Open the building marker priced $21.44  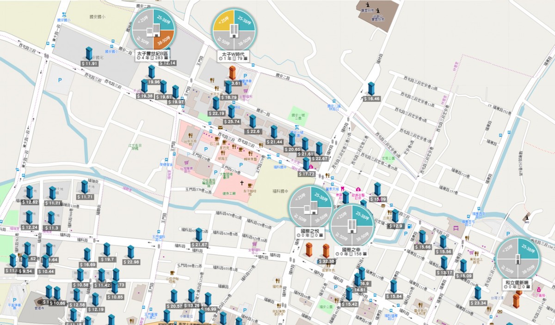click(274, 132)
